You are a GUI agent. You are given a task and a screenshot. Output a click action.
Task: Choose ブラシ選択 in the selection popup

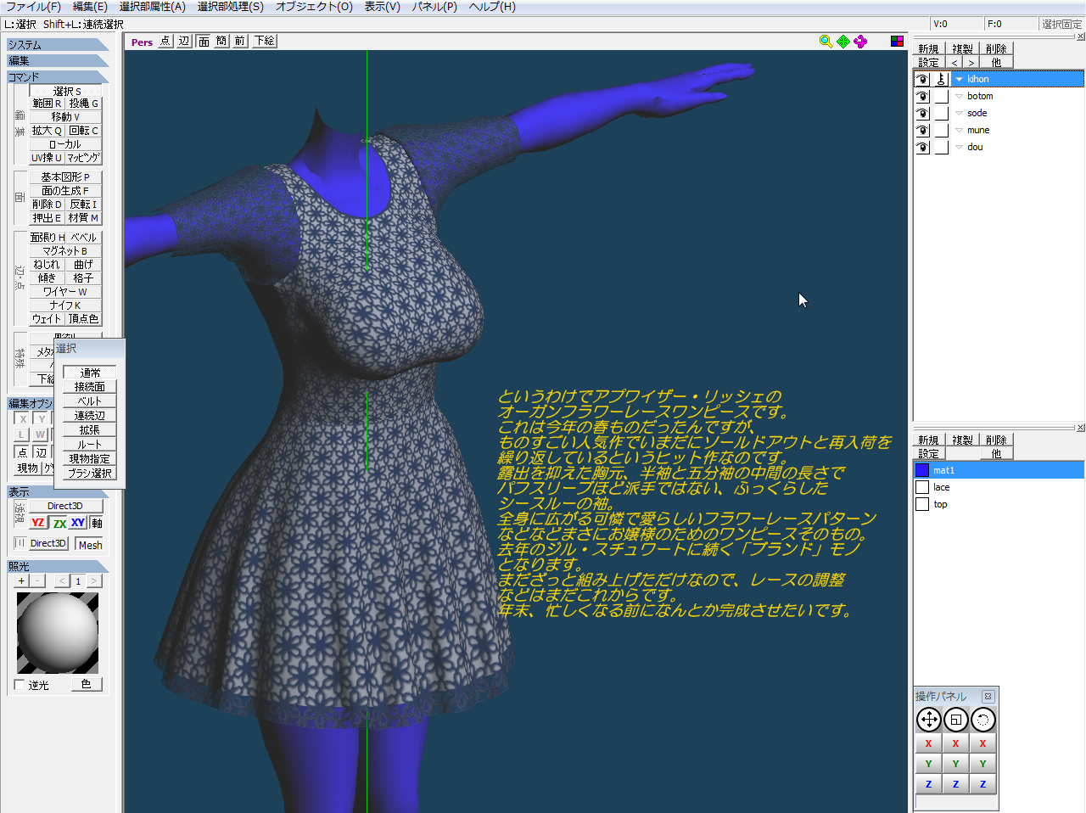pyautogui.click(x=89, y=473)
